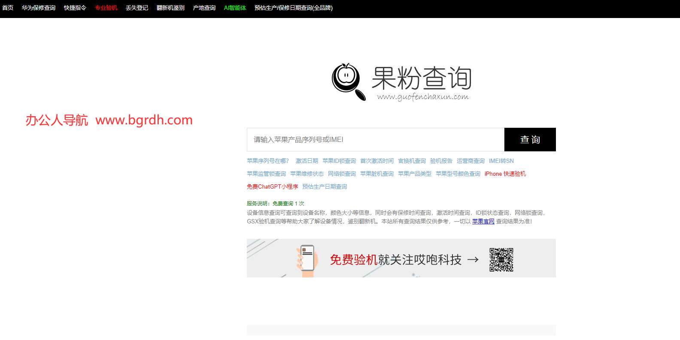Open 翻新机鉴别 in the top navigation

[170, 8]
